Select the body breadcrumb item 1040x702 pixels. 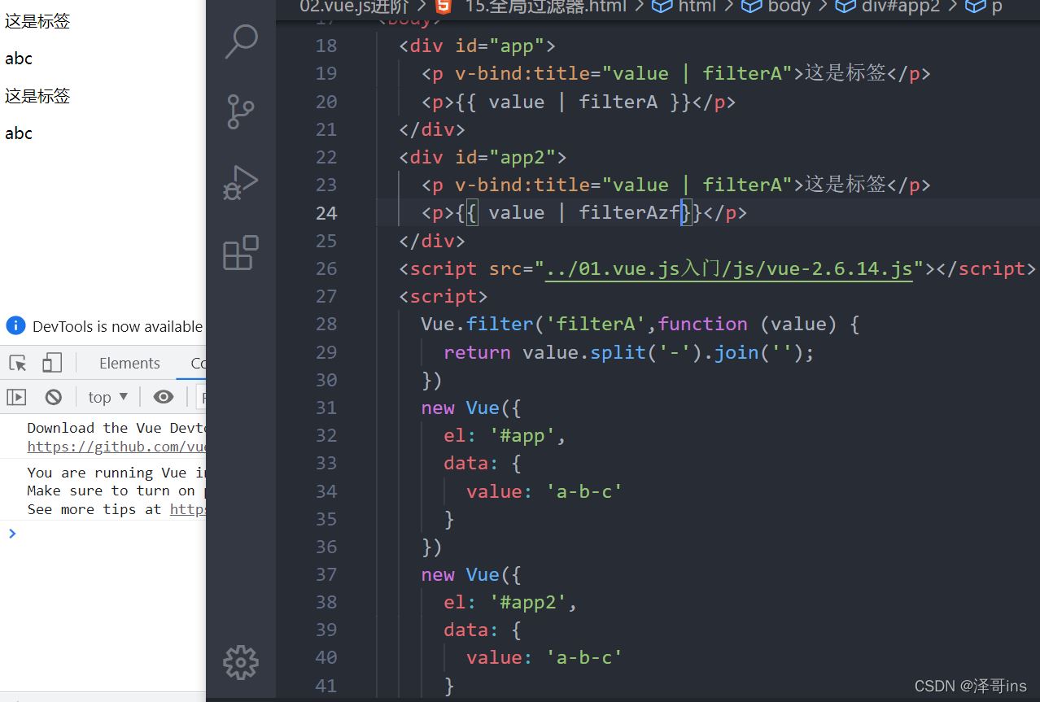click(x=788, y=7)
